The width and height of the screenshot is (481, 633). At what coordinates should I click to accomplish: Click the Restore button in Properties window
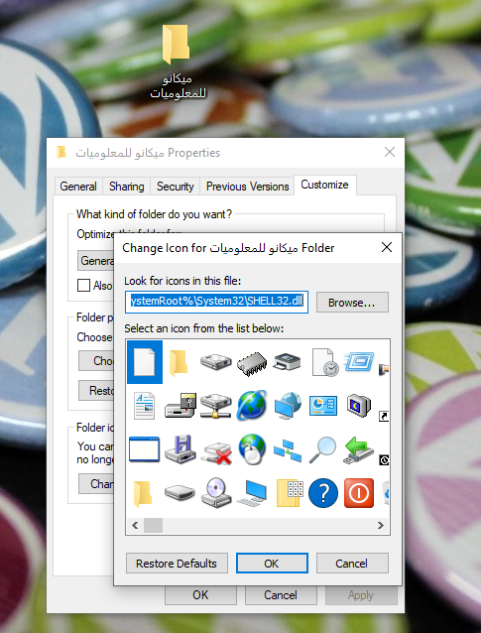[x=96, y=390]
